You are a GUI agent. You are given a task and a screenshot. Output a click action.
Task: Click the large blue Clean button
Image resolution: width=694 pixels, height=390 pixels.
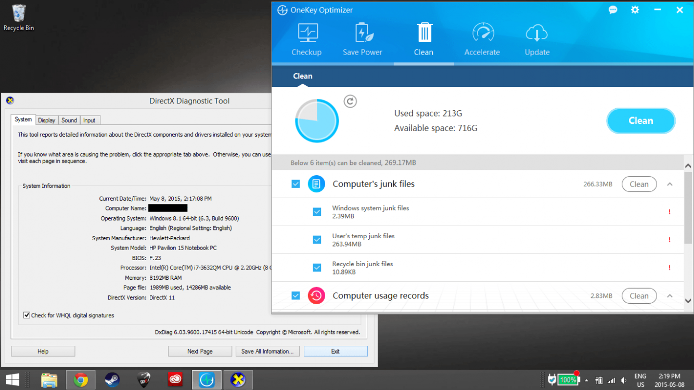[641, 121]
